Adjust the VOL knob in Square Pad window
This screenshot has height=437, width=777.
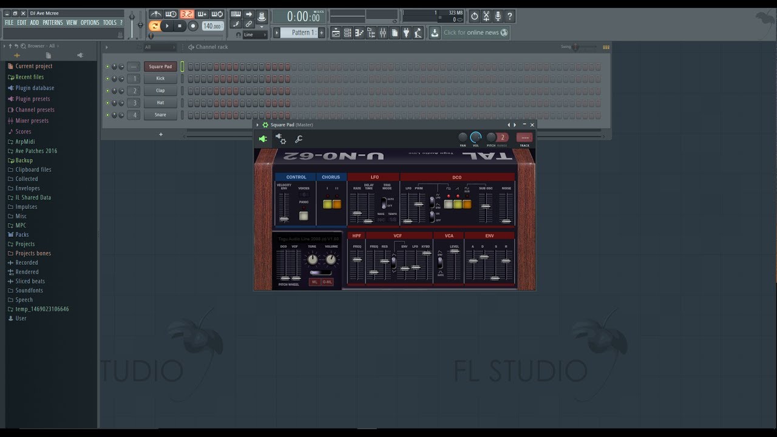click(x=476, y=137)
